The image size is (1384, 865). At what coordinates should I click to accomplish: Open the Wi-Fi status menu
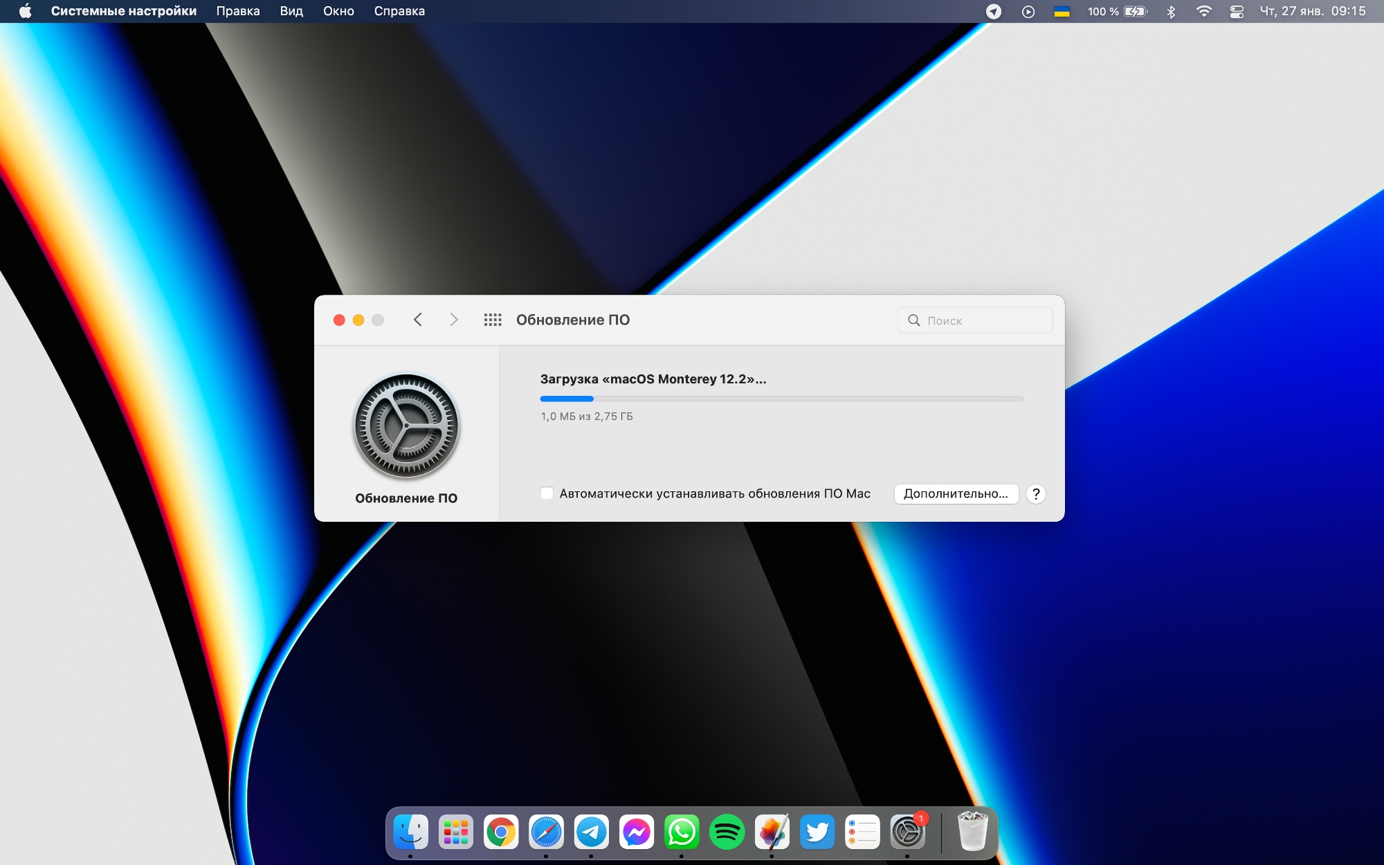pyautogui.click(x=1204, y=11)
